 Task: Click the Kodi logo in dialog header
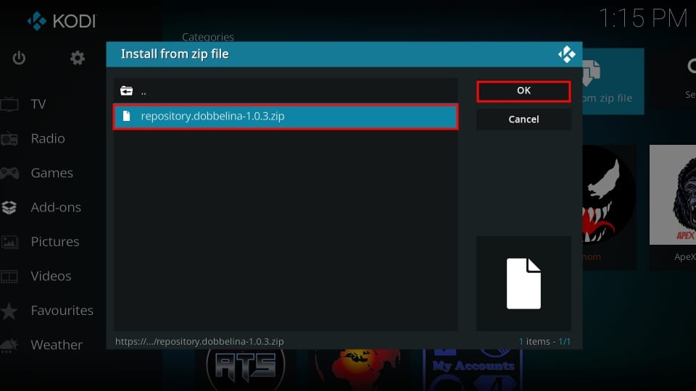click(x=566, y=54)
